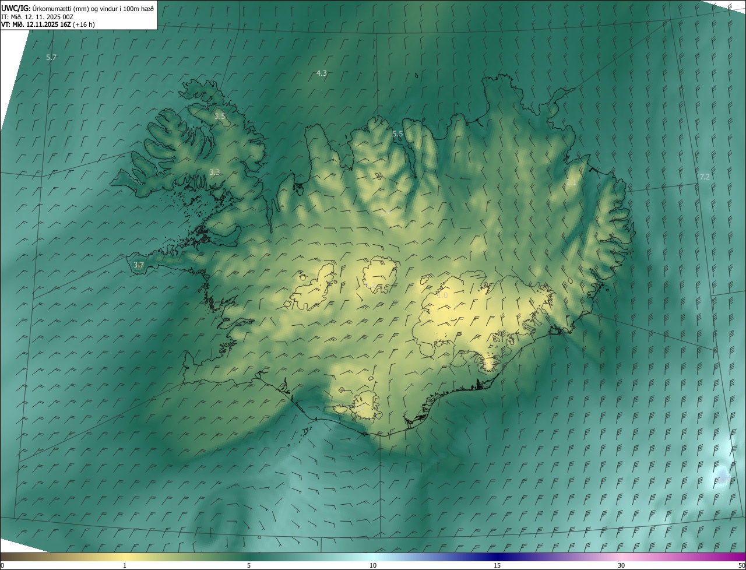
Task: Click the 10 tick on the color scale
Action: [x=373, y=565]
